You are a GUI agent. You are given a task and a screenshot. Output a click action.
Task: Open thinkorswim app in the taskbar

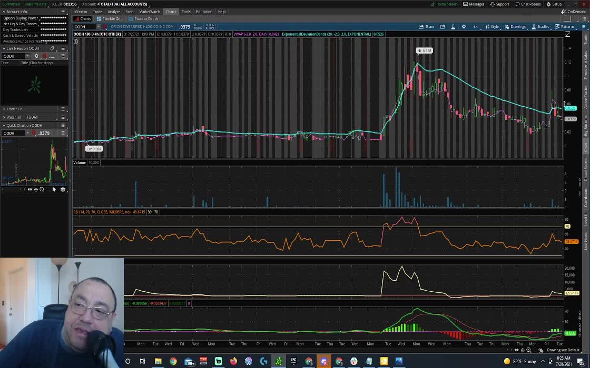click(x=279, y=361)
